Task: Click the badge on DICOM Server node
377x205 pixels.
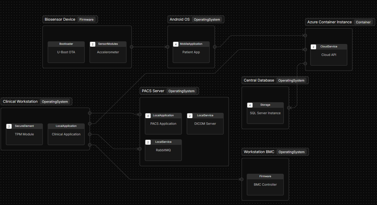Action: (x=190, y=116)
